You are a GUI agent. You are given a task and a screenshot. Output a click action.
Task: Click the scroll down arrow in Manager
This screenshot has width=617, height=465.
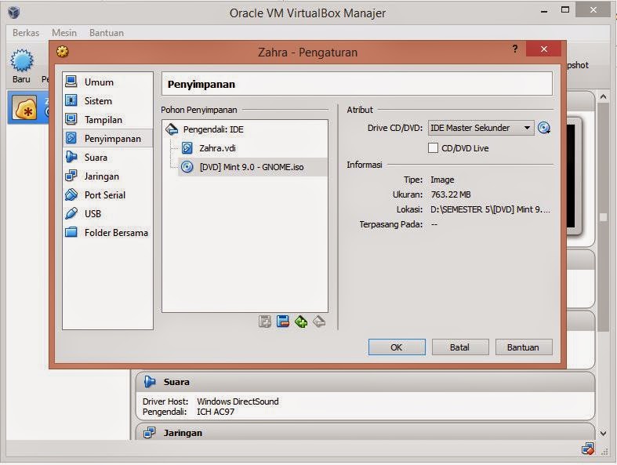coord(604,434)
